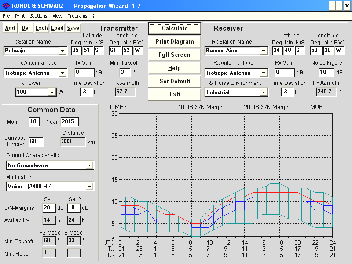The width and height of the screenshot is (352, 264).
Task: Run the Calculate button
Action: (x=174, y=28)
